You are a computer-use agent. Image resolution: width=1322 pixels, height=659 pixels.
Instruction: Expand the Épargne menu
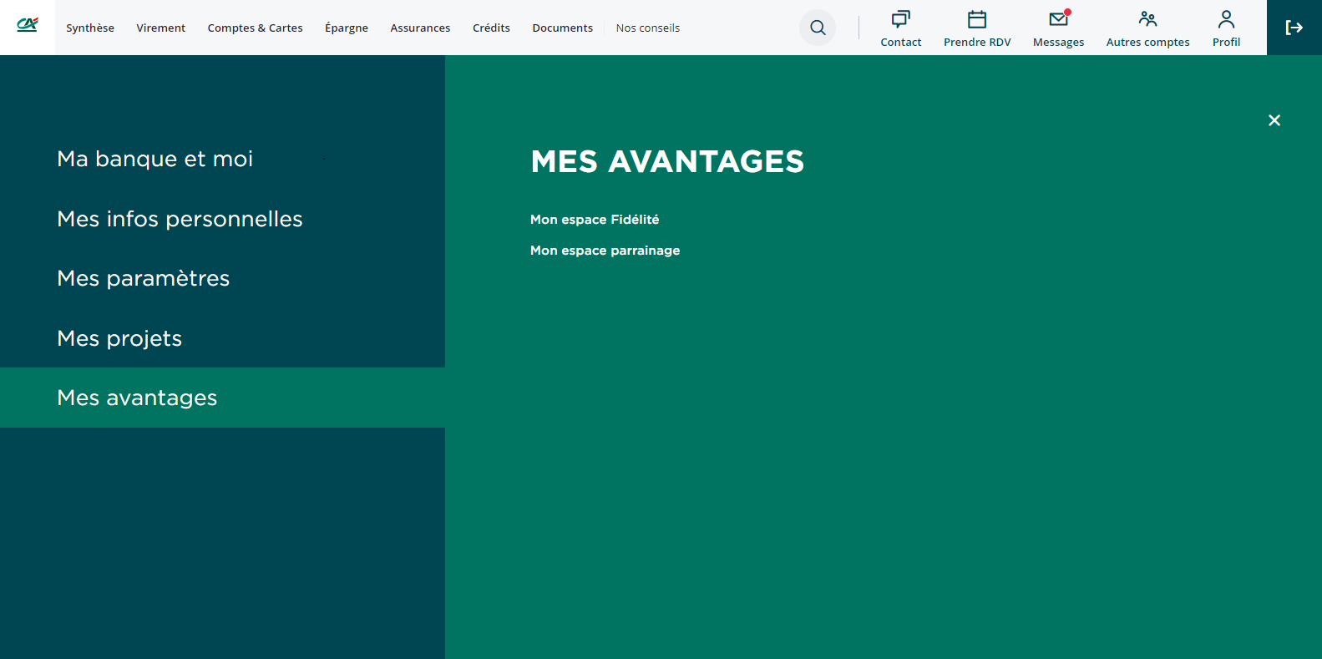click(x=347, y=28)
